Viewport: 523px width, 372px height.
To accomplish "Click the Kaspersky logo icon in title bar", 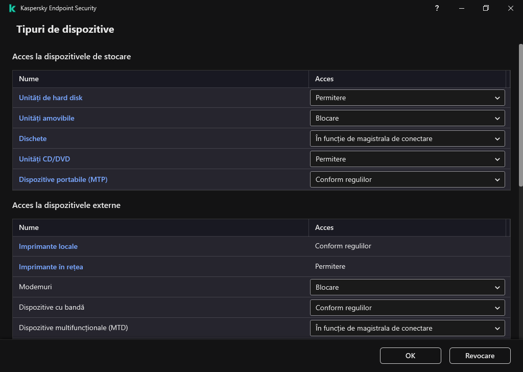I will point(12,8).
